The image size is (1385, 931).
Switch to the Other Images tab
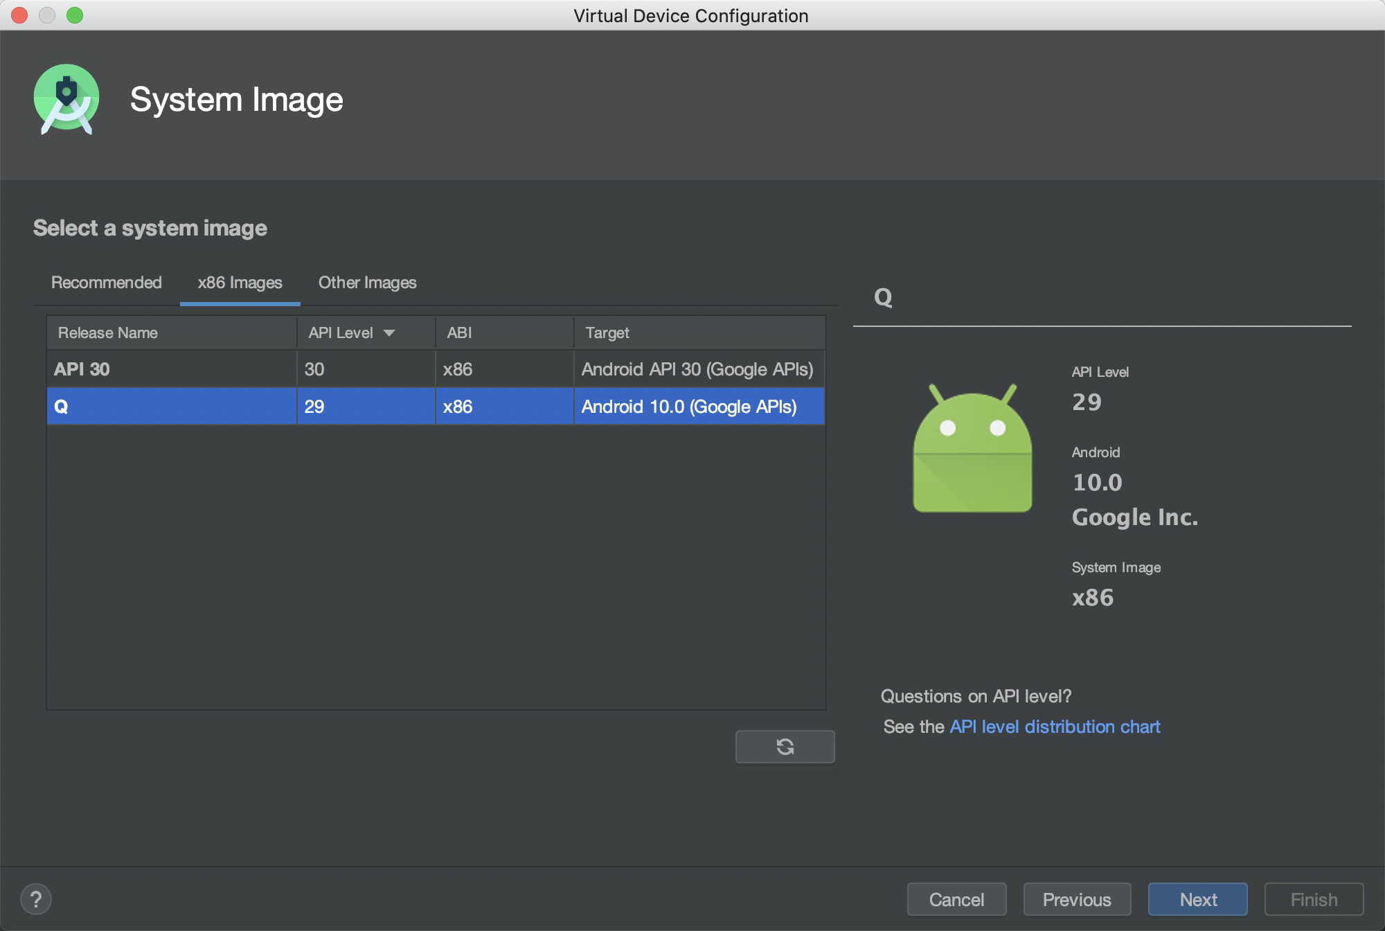click(x=367, y=283)
